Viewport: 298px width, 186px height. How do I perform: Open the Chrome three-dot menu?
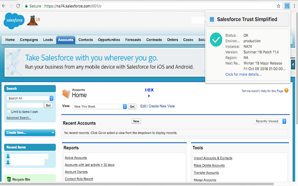coord(294,6)
